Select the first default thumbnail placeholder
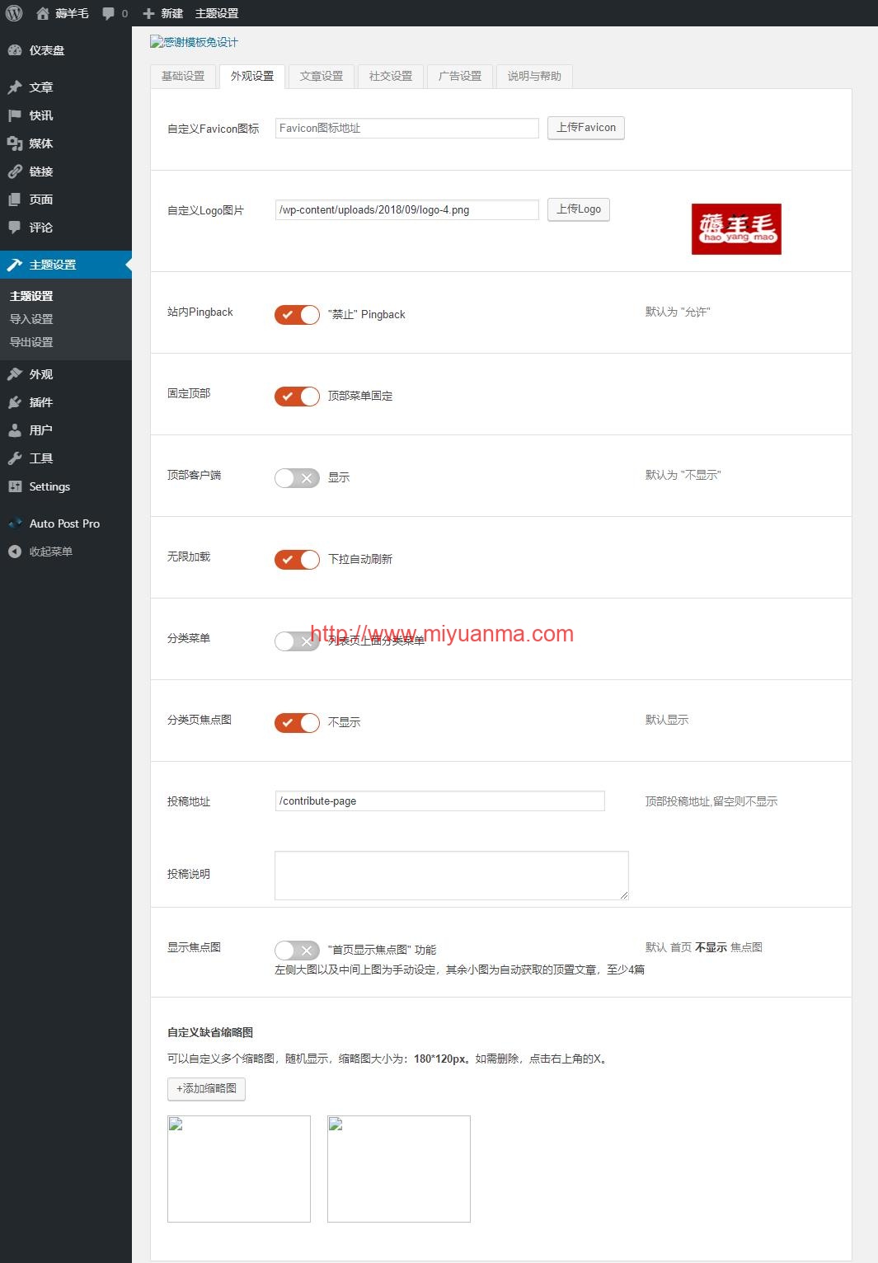The image size is (878, 1263). [239, 1169]
